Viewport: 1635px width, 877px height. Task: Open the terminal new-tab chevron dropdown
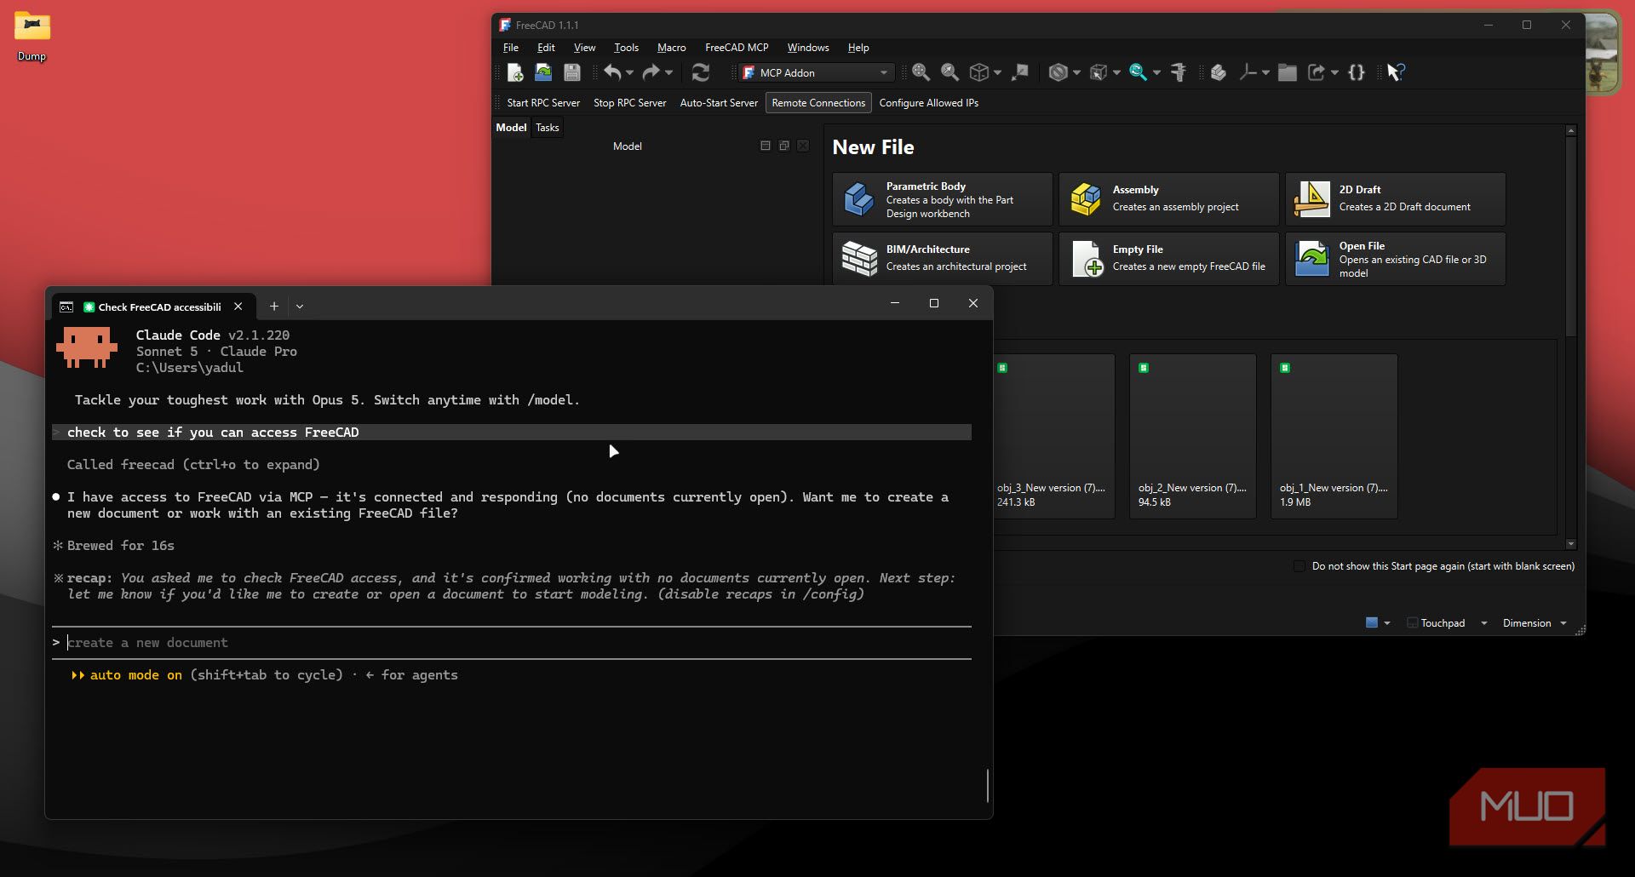pos(300,307)
